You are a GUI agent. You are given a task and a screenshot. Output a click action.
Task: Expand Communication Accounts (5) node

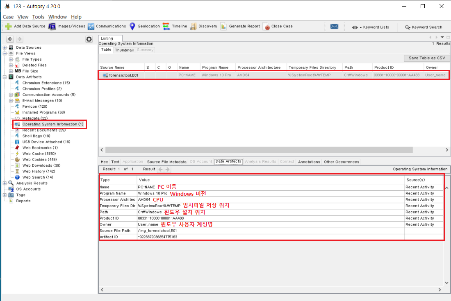click(11, 95)
